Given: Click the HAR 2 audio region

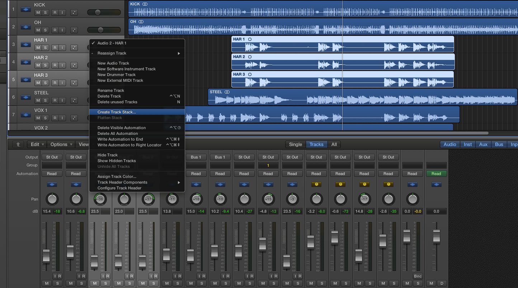Looking at the screenshot, I should [343, 62].
